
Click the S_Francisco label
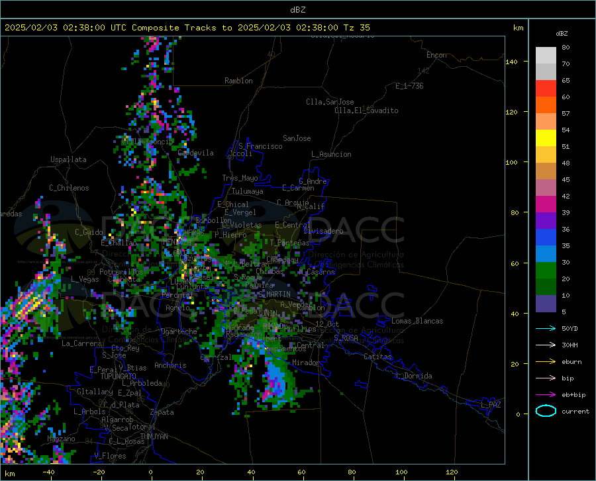point(260,146)
